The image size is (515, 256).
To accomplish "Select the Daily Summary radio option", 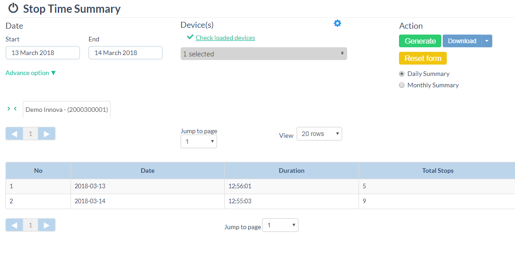I will coord(402,74).
